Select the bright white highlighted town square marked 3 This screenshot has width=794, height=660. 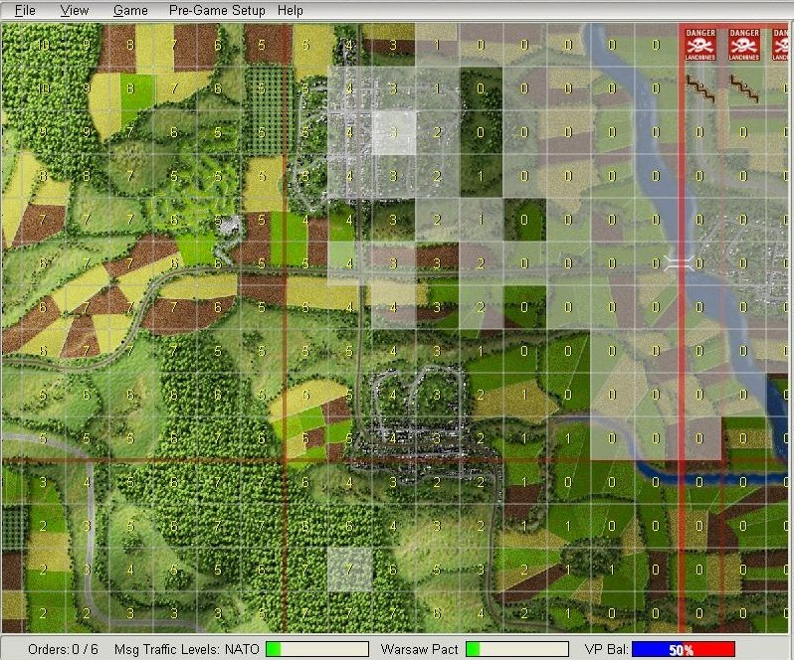(394, 132)
